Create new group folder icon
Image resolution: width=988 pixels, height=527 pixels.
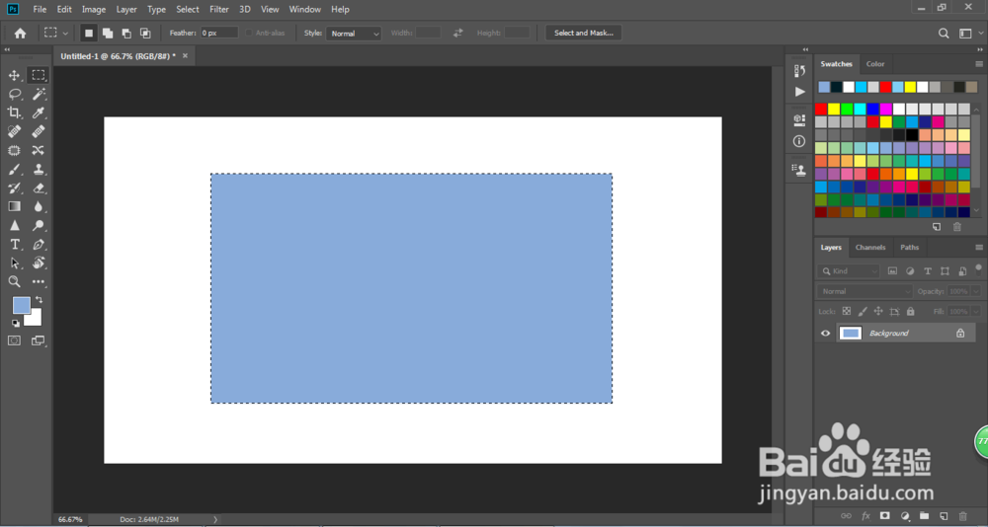[924, 516]
